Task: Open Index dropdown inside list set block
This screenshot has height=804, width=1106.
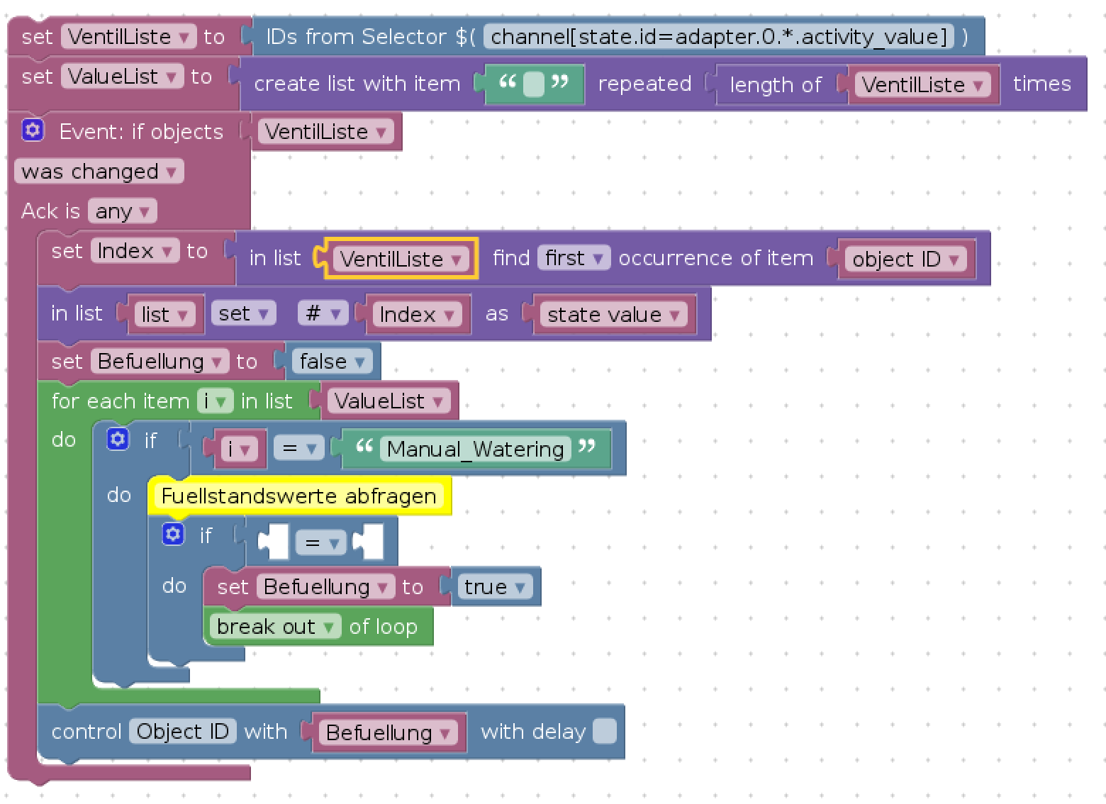Action: pyautogui.click(x=416, y=315)
